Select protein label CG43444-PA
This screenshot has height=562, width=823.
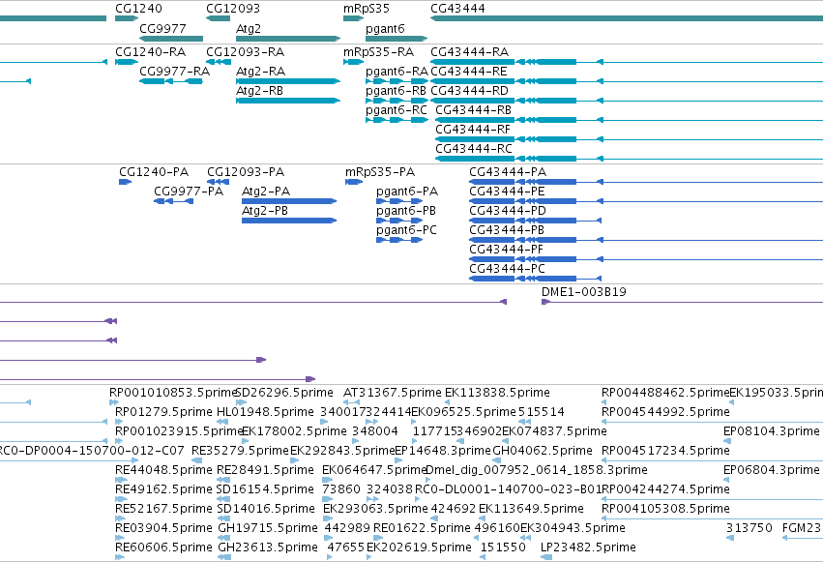508,172
